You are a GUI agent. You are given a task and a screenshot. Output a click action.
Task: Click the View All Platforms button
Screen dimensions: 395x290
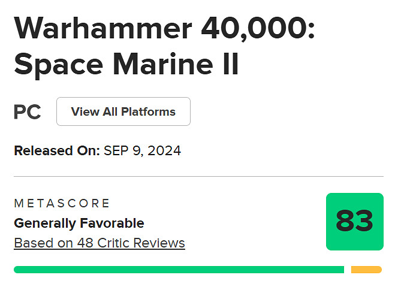coord(123,111)
